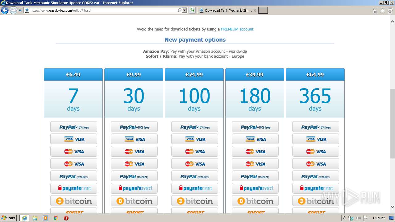Screen dimensions: 395x222
Task: Click the volume speaker tray icon
Action: [x=358, y=218]
